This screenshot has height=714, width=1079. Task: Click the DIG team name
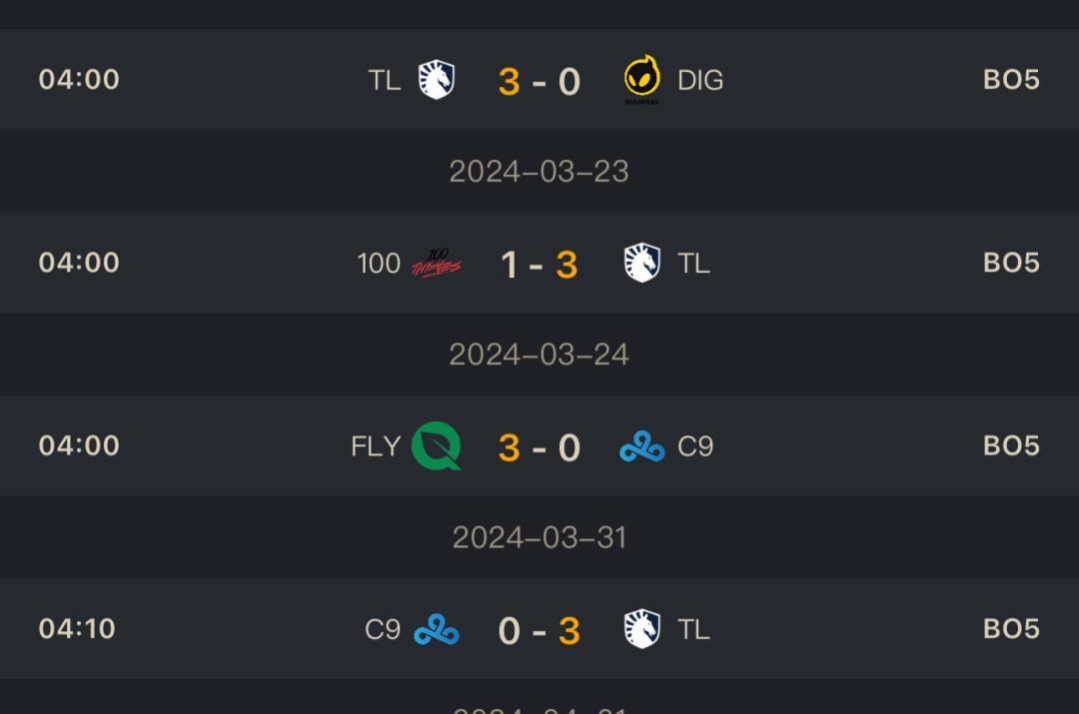(700, 80)
